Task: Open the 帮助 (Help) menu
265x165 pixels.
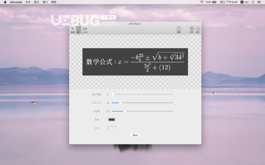Action: point(54,2)
